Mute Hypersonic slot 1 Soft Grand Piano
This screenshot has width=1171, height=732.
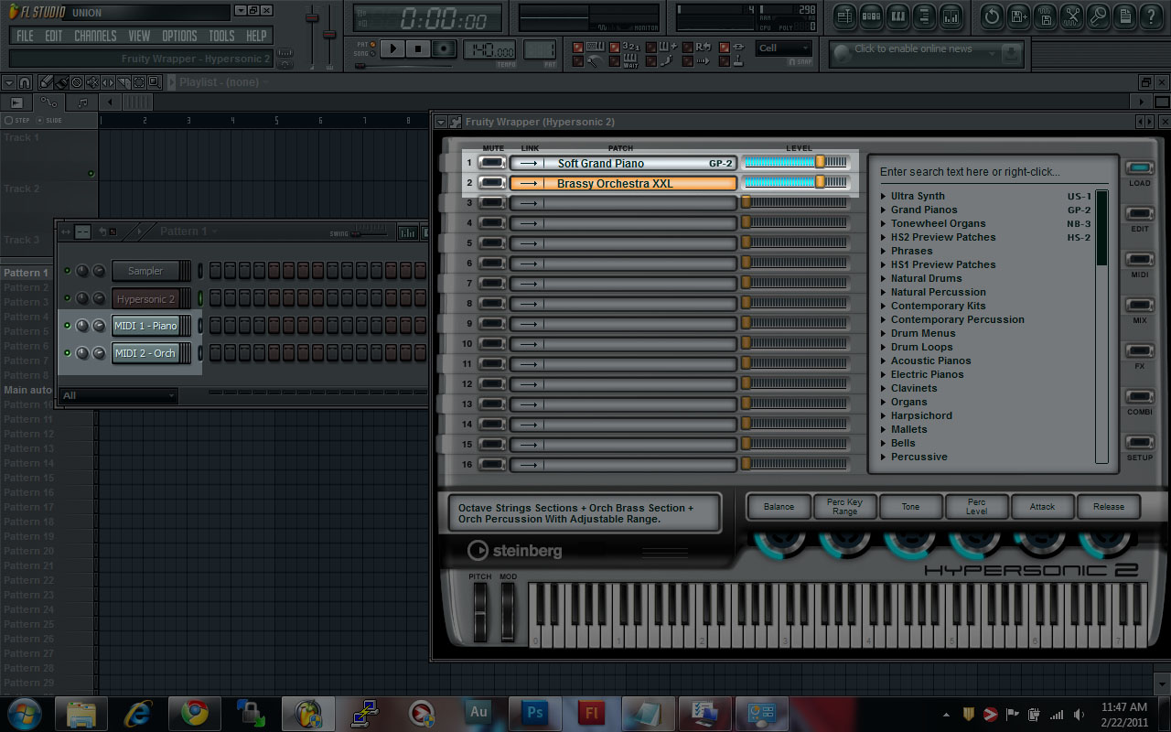493,163
